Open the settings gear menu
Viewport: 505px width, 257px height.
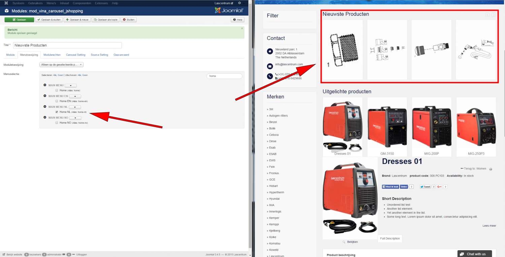[x=239, y=3]
